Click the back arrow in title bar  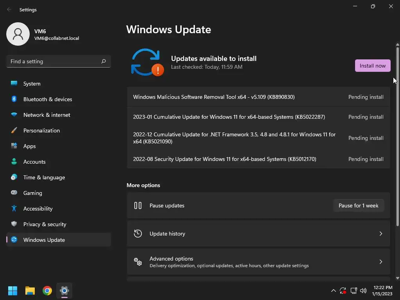click(x=9, y=9)
